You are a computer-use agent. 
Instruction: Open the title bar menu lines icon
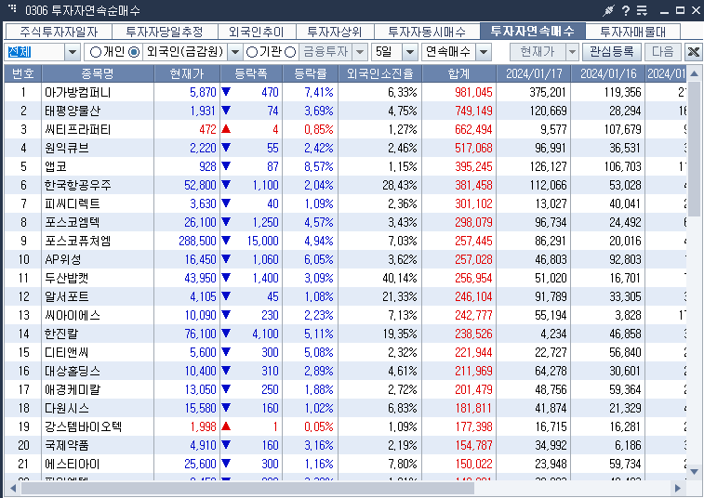[x=642, y=10]
